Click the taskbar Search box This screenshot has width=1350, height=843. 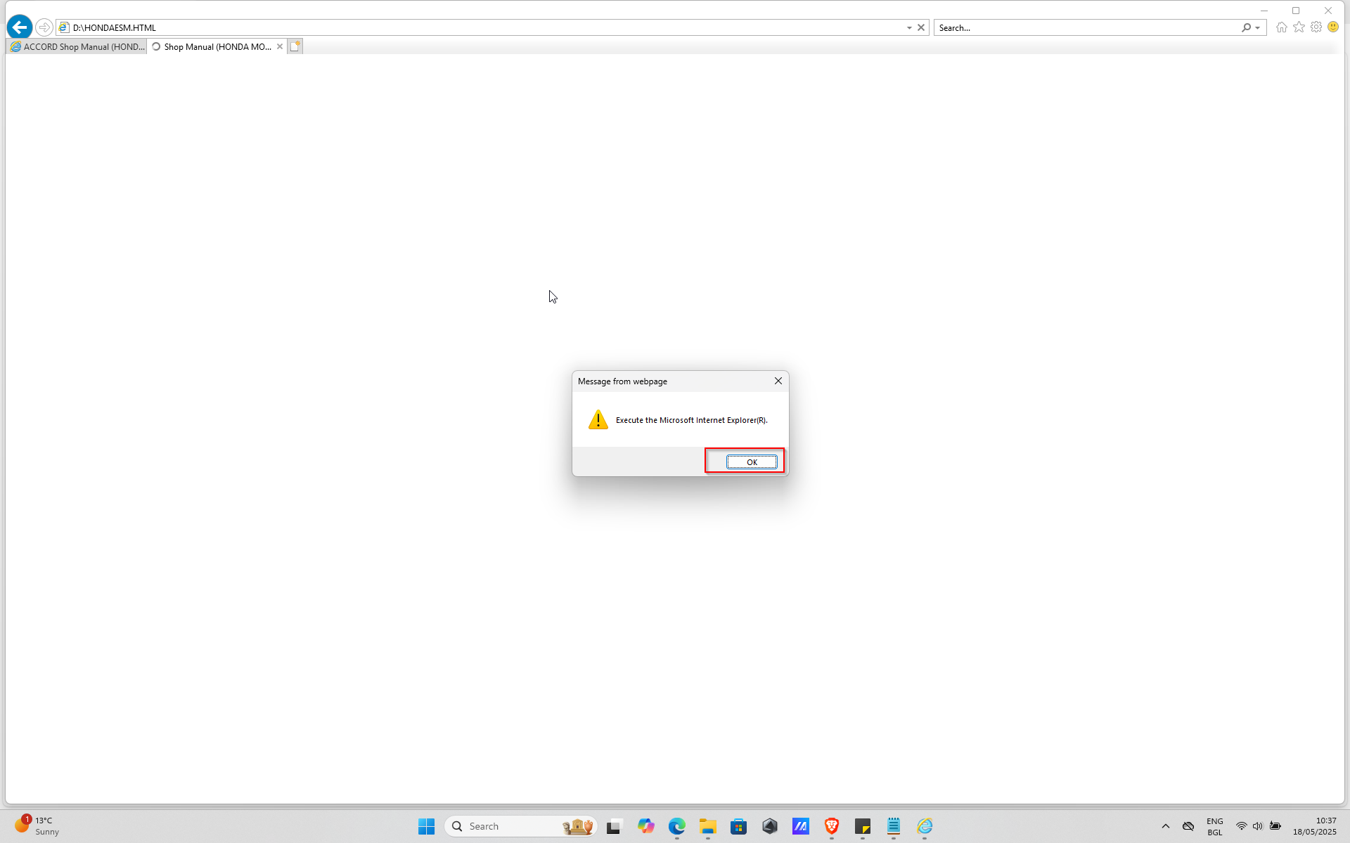[521, 826]
